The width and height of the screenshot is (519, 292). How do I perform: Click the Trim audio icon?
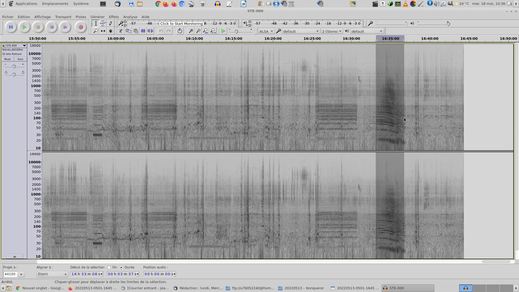(143, 31)
